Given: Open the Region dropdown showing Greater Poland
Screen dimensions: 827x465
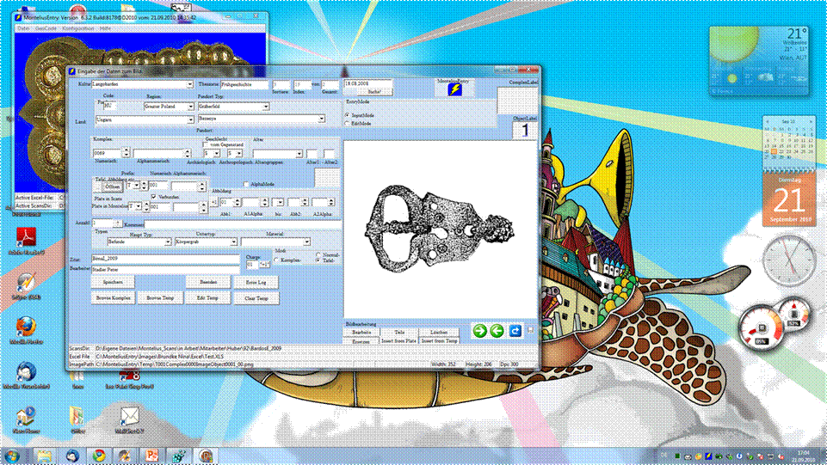Looking at the screenshot, I should (x=190, y=107).
